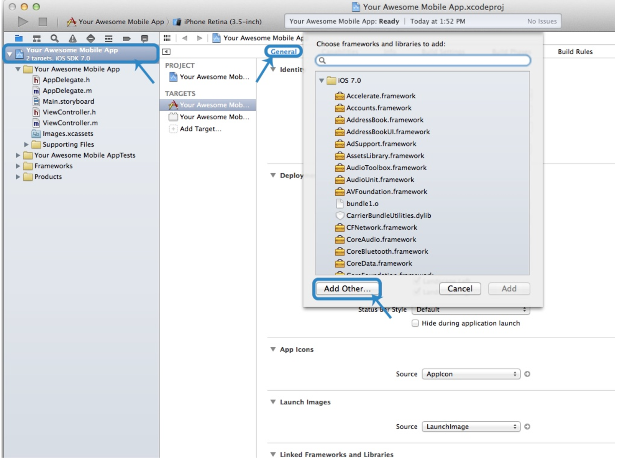Open the related items grid icon
Screen dimensions: 617x463
[x=167, y=38]
